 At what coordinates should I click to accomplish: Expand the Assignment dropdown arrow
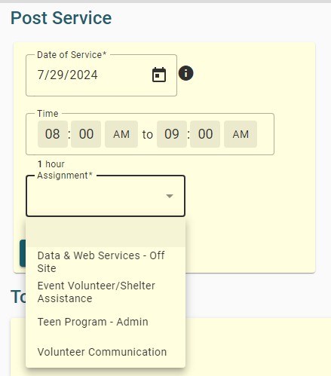point(170,196)
